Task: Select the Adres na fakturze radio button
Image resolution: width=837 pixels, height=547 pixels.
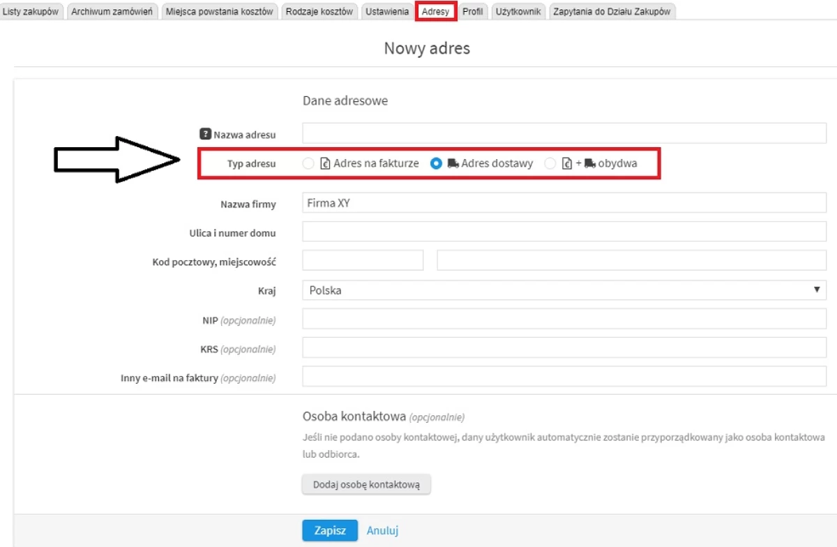Action: [308, 164]
